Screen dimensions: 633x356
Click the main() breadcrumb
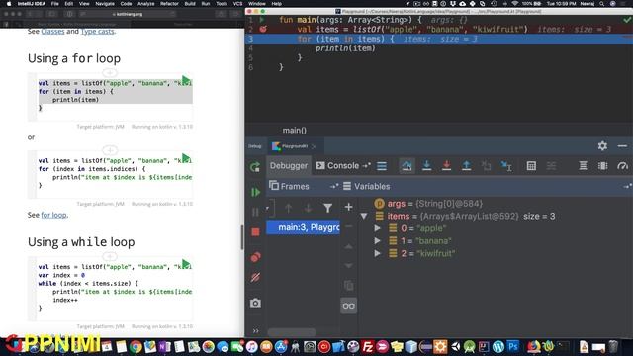click(x=295, y=131)
